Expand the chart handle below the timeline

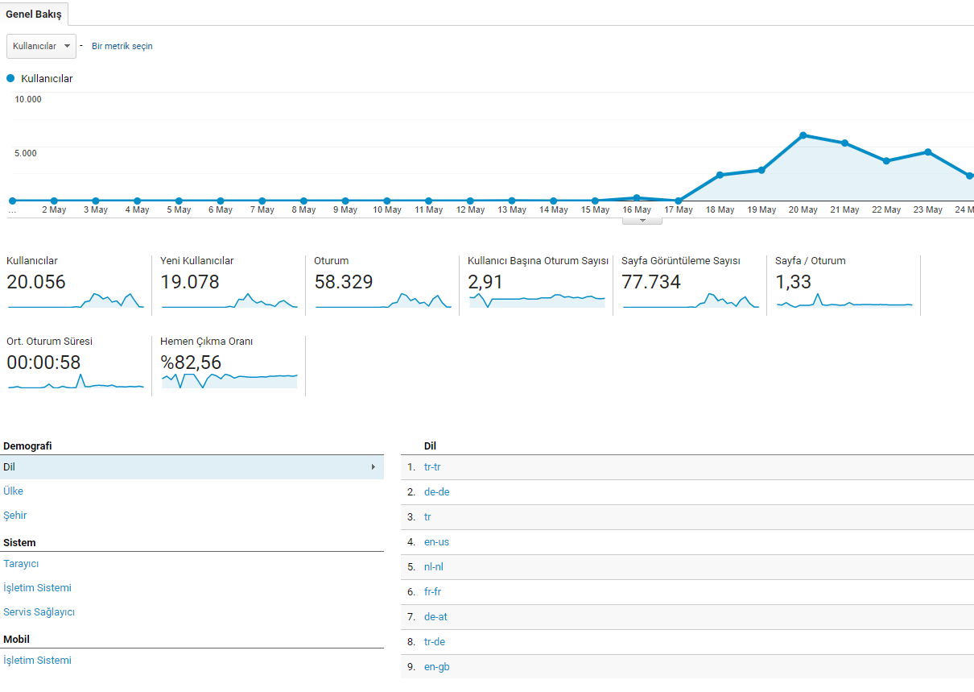point(642,220)
